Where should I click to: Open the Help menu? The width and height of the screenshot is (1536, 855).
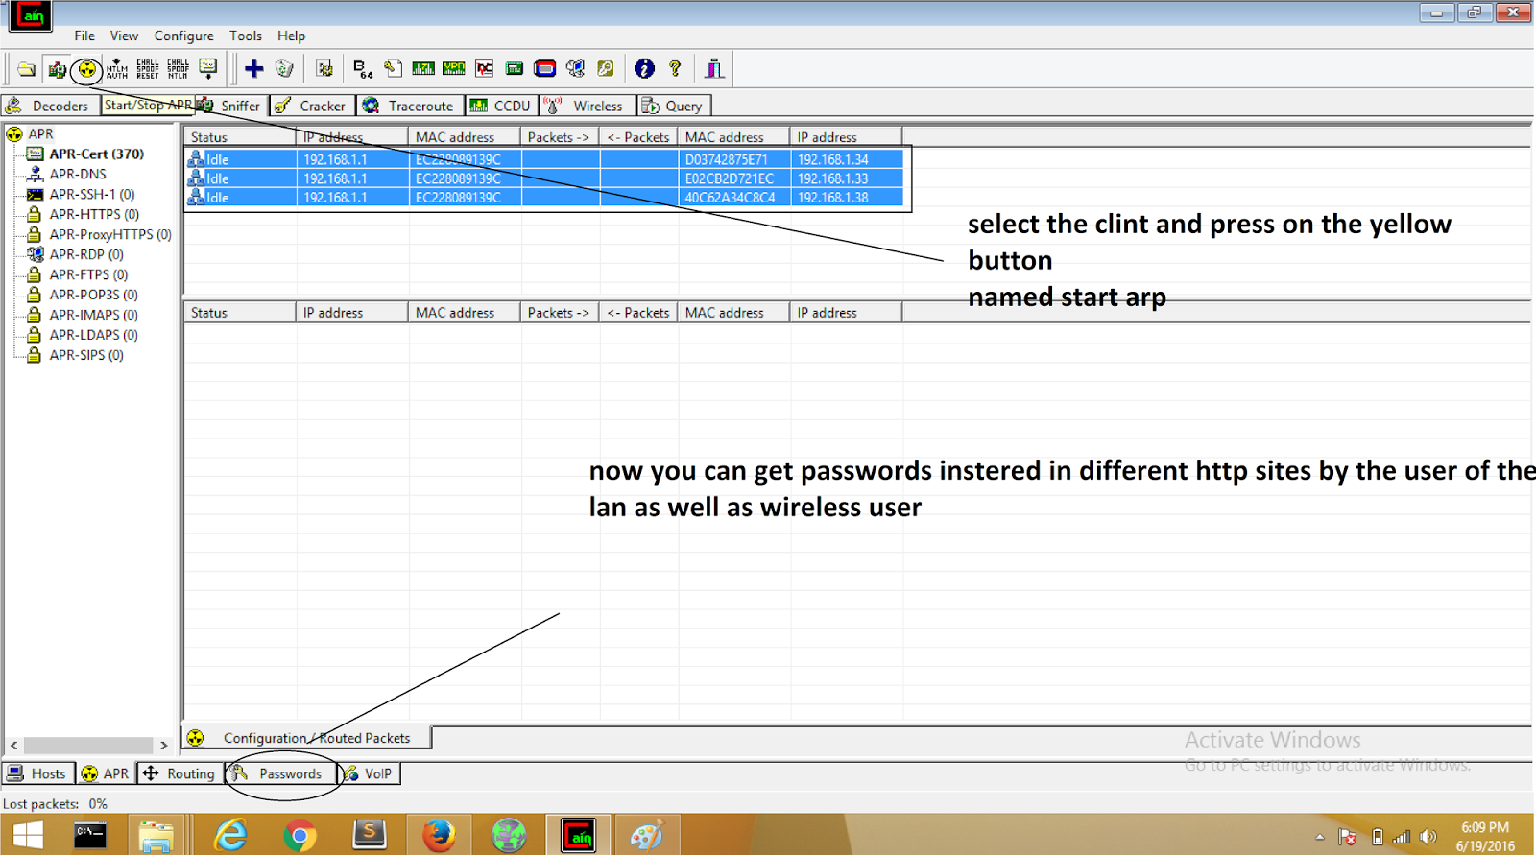click(x=291, y=36)
